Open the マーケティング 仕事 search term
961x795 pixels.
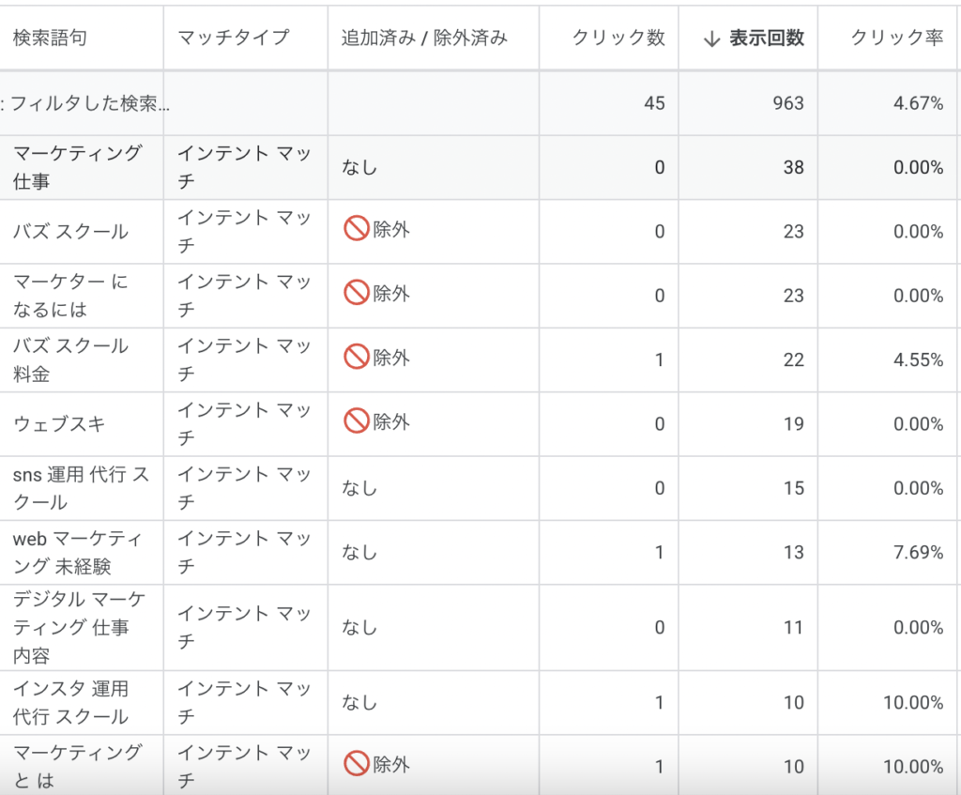click(x=77, y=167)
